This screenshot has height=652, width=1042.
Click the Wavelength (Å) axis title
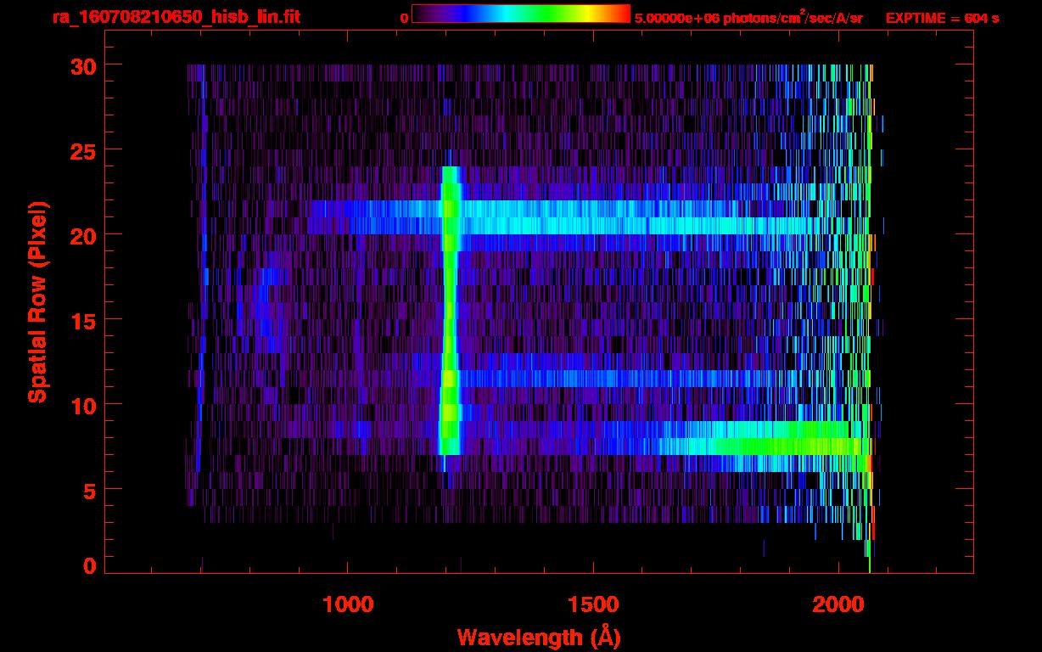(x=537, y=637)
